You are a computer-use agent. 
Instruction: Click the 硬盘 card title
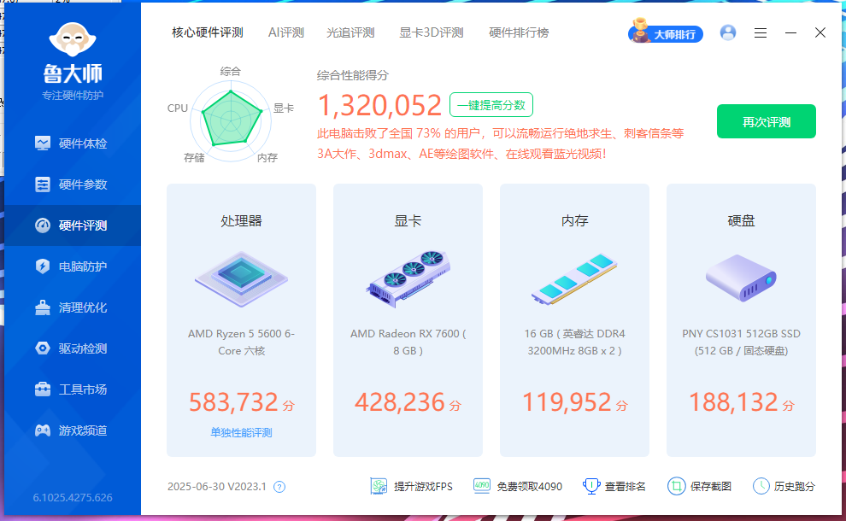741,220
